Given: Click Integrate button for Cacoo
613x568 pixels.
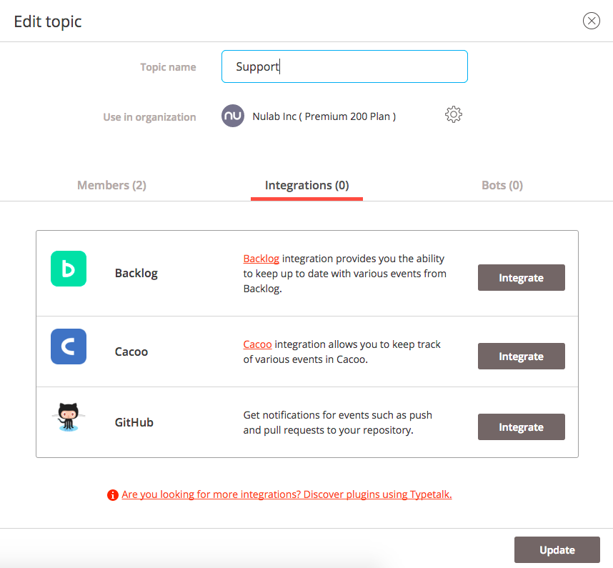Looking at the screenshot, I should pos(521,356).
